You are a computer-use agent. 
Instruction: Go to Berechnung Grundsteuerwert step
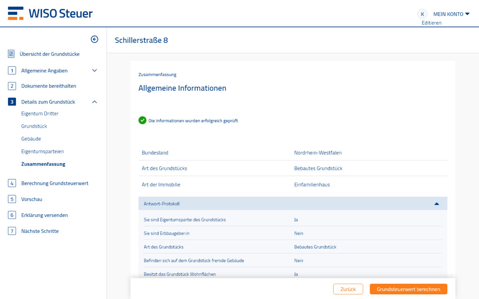pos(55,184)
